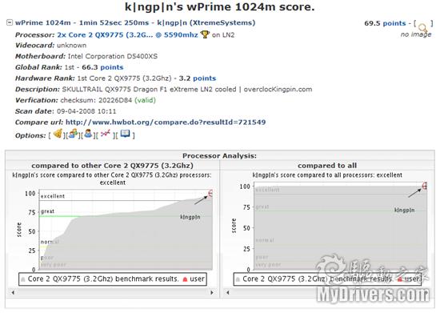Click the 'on LN2' text

pos(223,34)
